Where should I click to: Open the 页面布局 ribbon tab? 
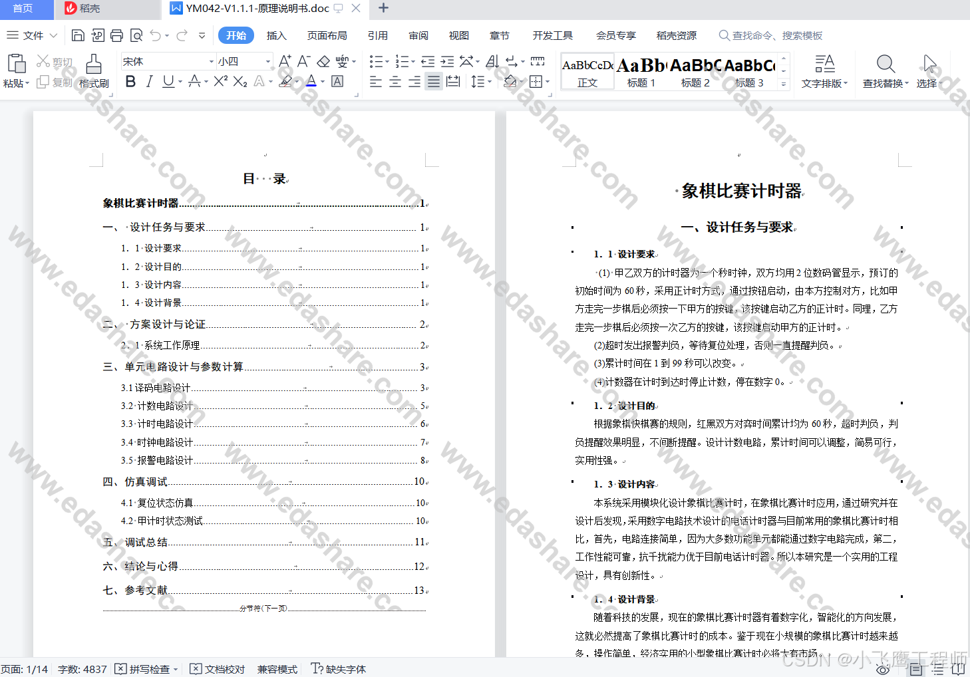327,35
